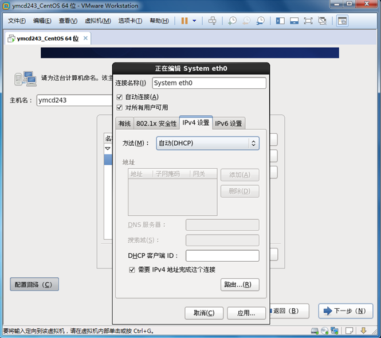Viewport: 381px width, 338px height.
Task: Click the 网关 column header
Action: [x=203, y=174]
